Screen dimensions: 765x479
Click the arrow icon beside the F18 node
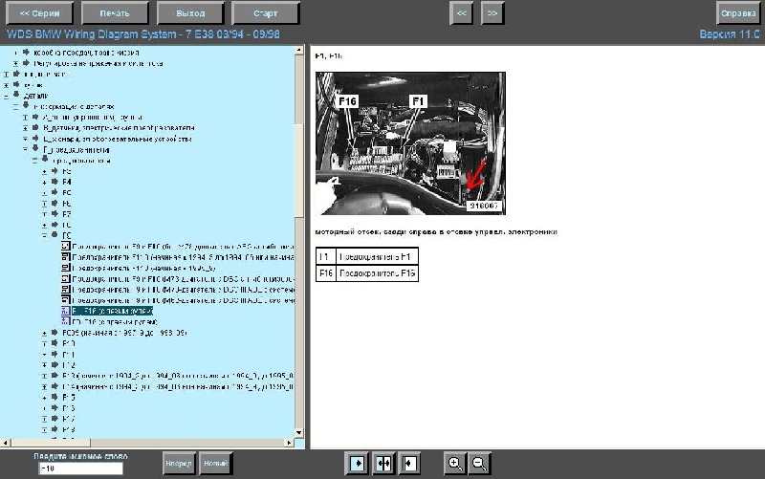click(55, 429)
